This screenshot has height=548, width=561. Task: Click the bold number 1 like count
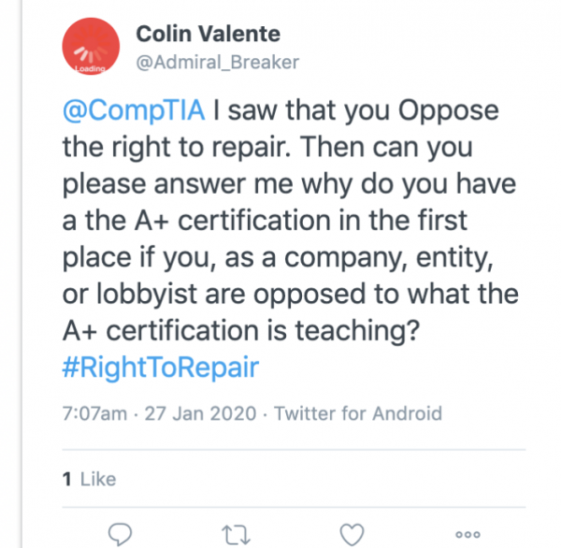pyautogui.click(x=67, y=479)
